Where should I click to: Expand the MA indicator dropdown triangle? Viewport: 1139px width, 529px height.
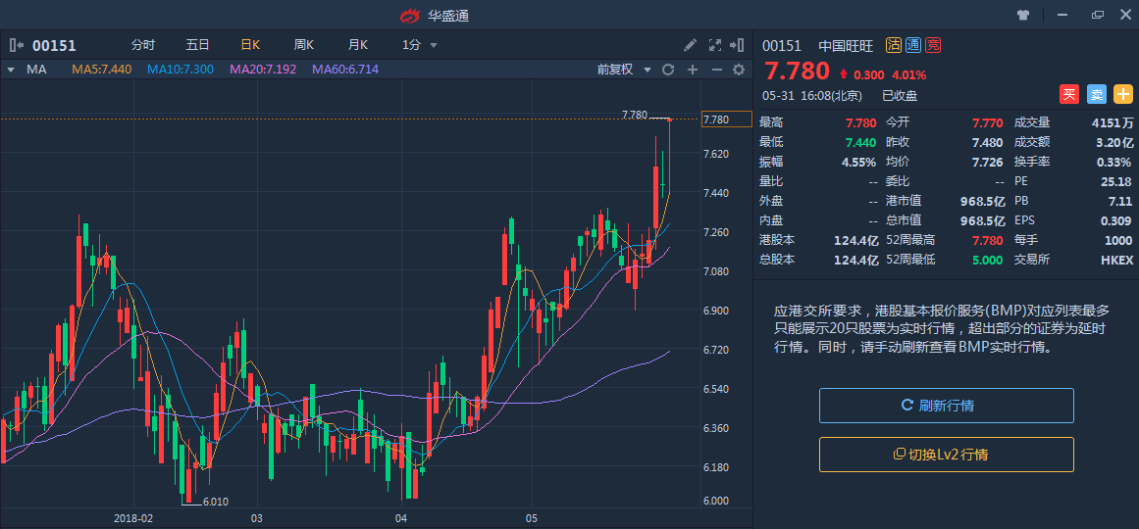point(11,70)
